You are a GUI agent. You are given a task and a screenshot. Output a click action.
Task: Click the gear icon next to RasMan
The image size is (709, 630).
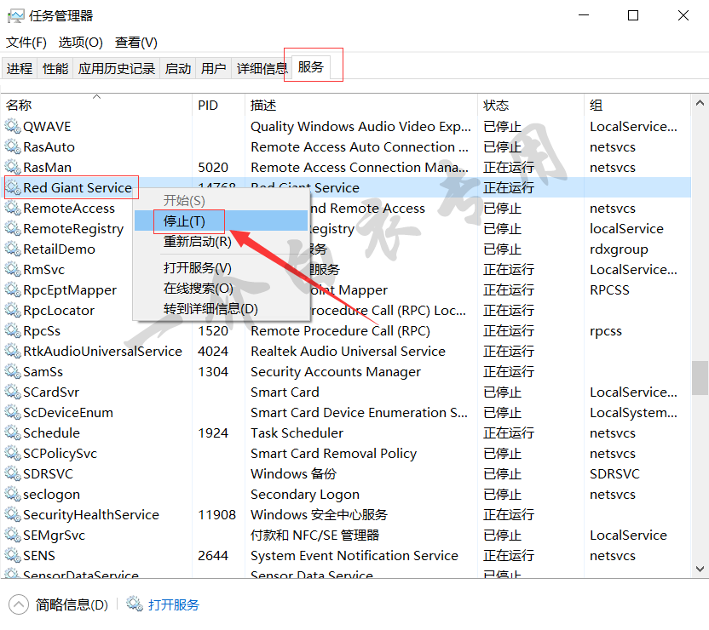13,168
